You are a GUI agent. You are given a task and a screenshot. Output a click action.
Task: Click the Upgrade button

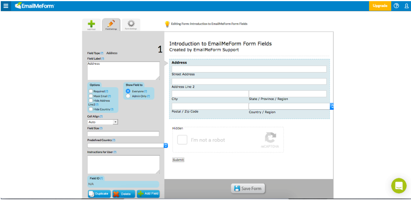(x=380, y=6)
